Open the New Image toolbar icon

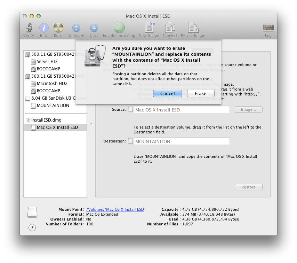tap(149, 28)
